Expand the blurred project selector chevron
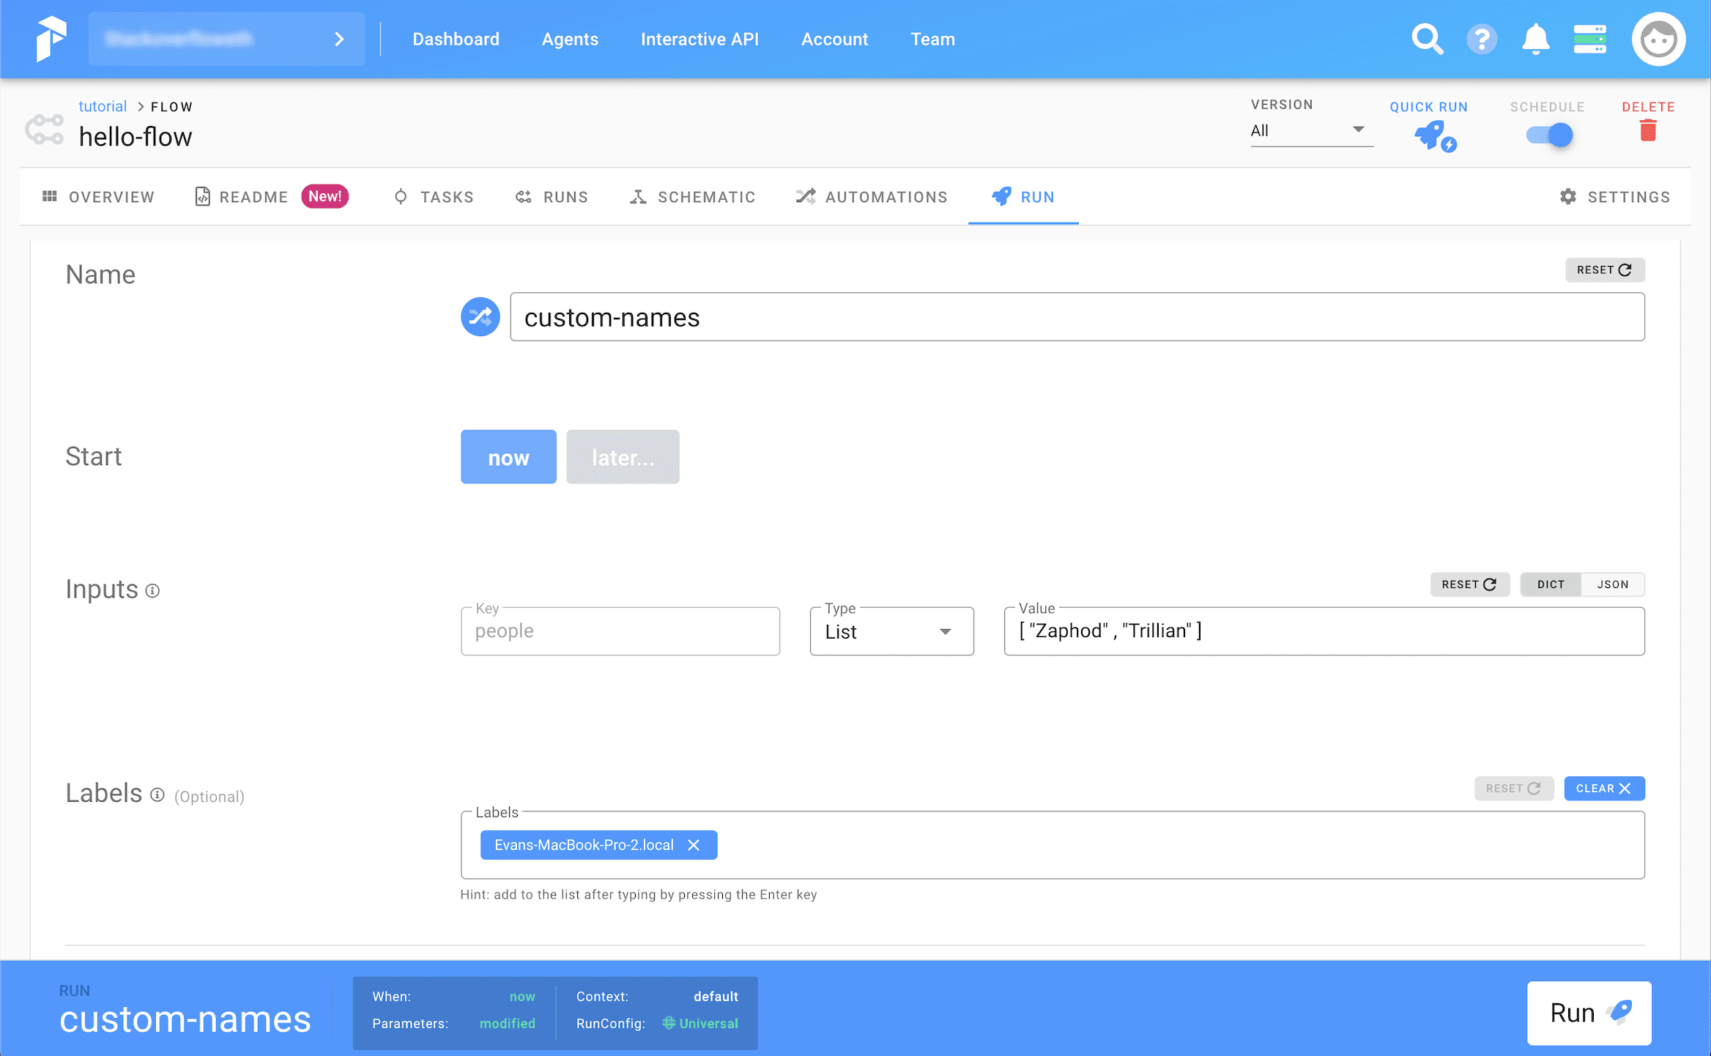1711x1056 pixels. 339,39
